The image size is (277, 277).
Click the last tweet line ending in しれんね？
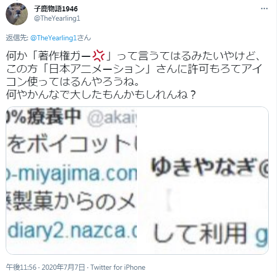point(101,95)
